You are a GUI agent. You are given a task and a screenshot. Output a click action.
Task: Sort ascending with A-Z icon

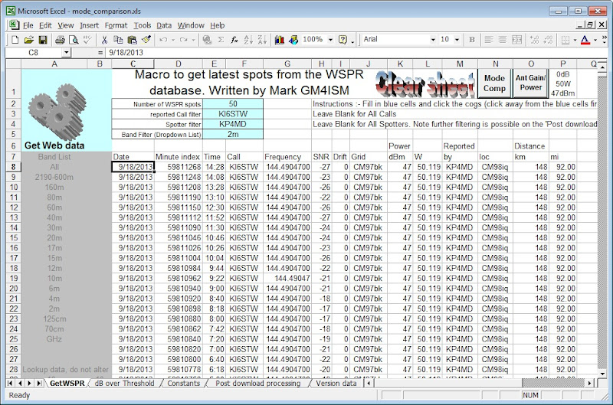[x=248, y=39]
